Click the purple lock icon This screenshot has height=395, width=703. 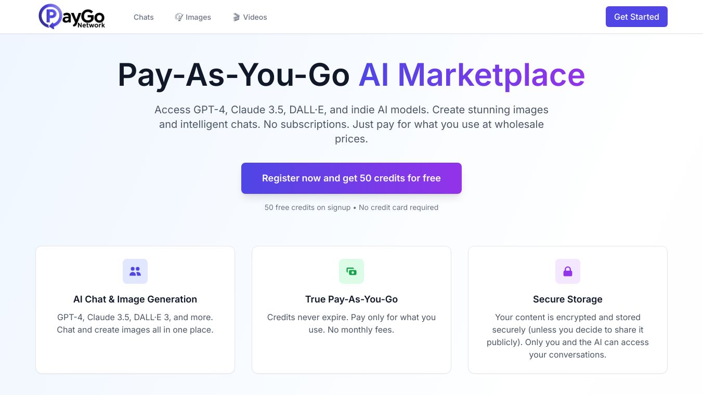(568, 271)
